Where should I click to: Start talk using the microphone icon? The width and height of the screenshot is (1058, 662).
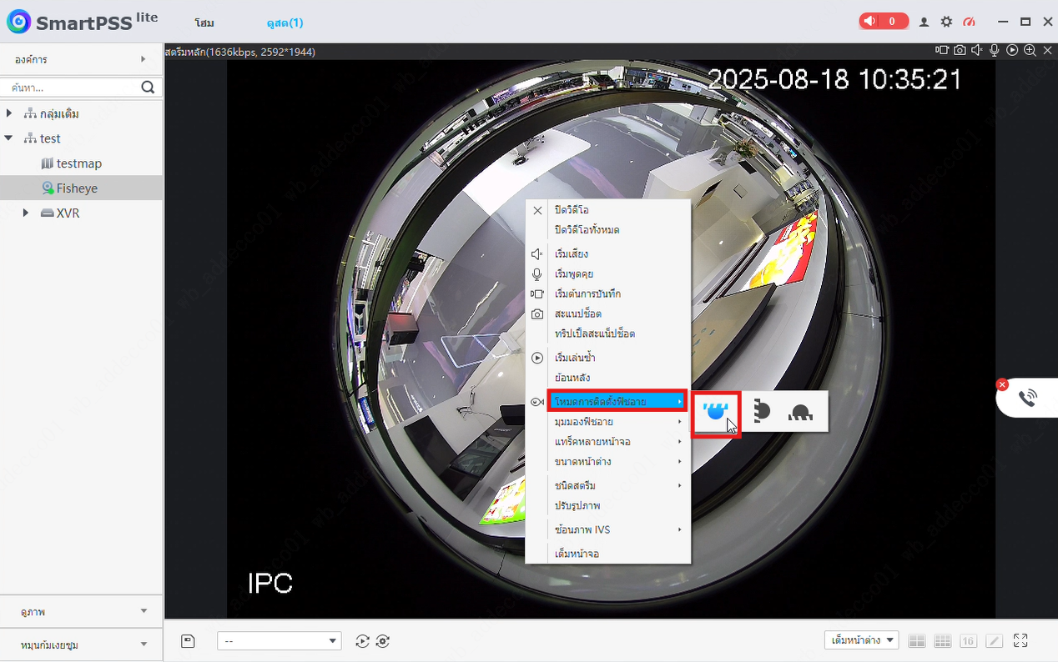[x=993, y=50]
